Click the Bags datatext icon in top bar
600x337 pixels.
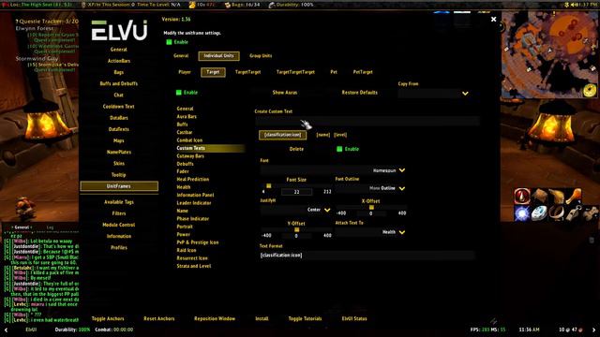227,5
